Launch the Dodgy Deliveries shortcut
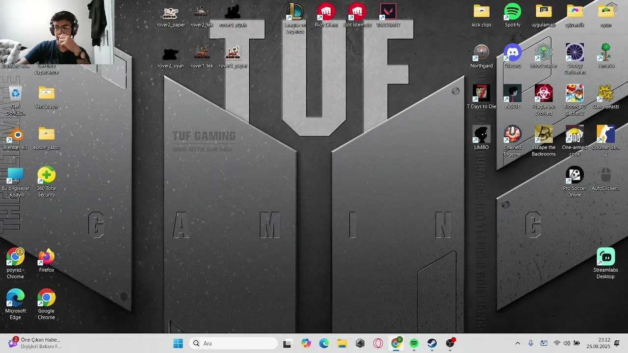 pos(575,60)
